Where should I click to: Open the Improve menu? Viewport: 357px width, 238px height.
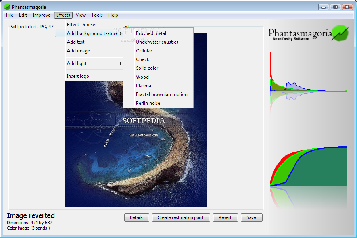pyautogui.click(x=41, y=15)
